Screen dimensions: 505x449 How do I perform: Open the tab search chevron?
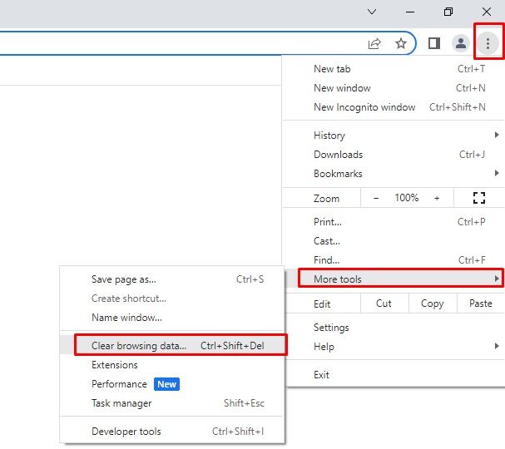[372, 12]
